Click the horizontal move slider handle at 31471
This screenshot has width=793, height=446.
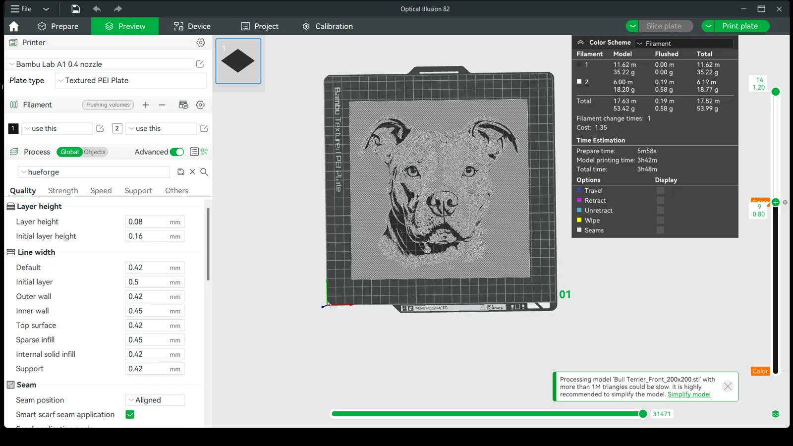643,414
